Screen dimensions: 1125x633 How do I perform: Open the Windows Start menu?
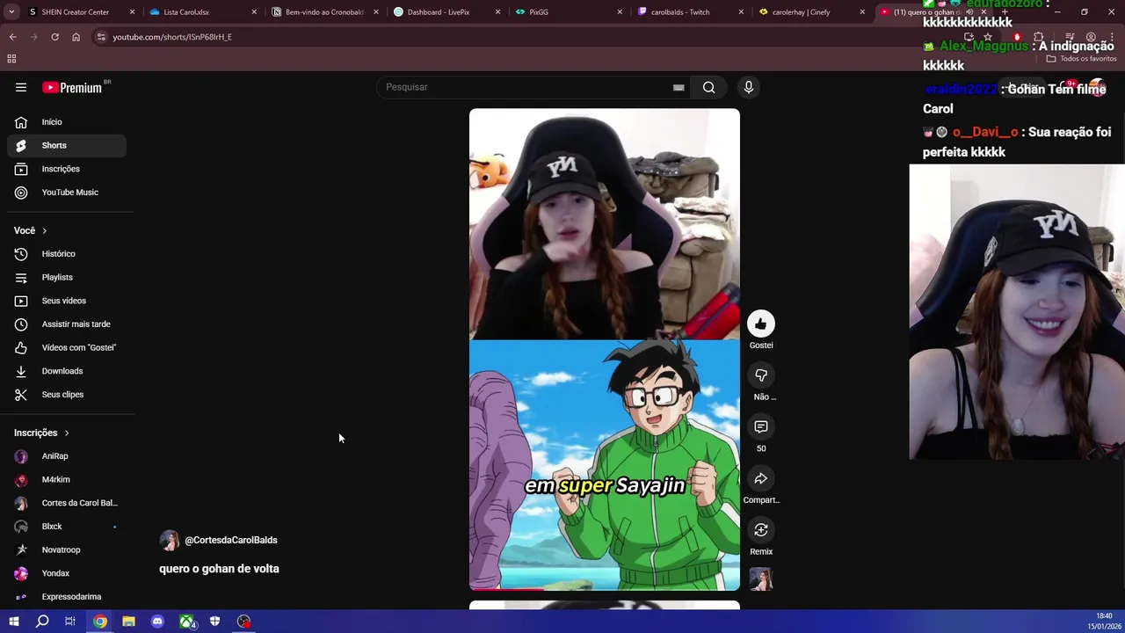tap(13, 622)
